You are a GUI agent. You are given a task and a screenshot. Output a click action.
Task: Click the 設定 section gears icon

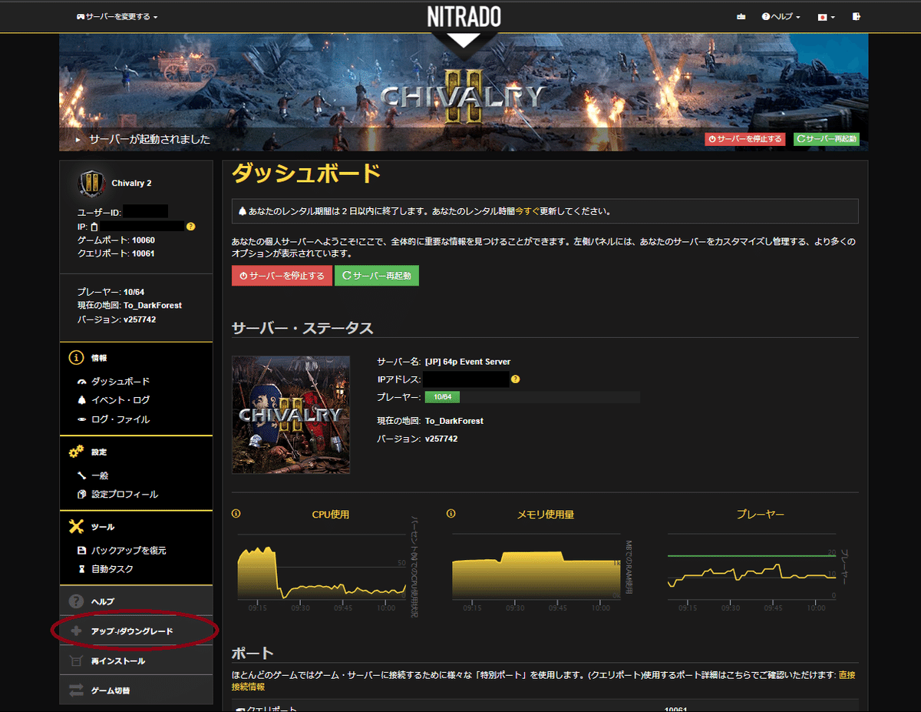(x=75, y=452)
